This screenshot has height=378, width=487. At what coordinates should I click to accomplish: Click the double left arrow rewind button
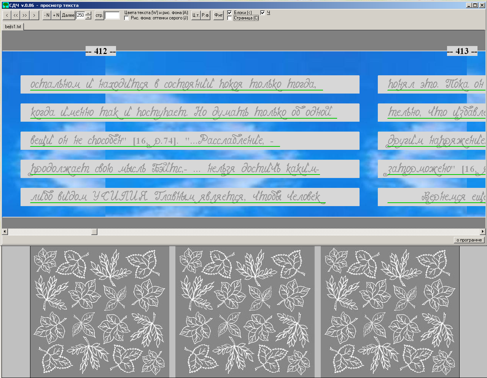[16, 15]
